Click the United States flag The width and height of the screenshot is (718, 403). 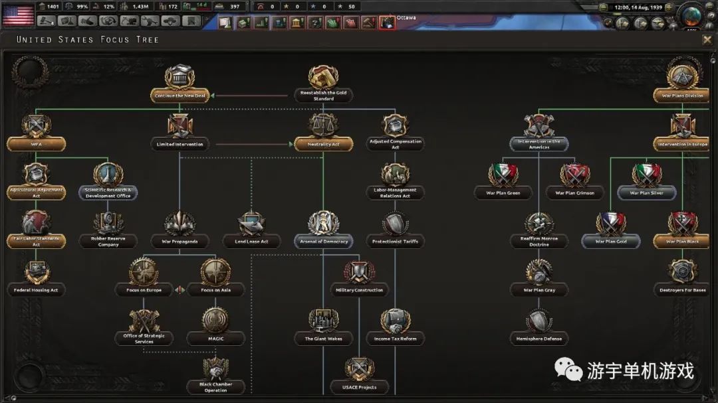(18, 15)
